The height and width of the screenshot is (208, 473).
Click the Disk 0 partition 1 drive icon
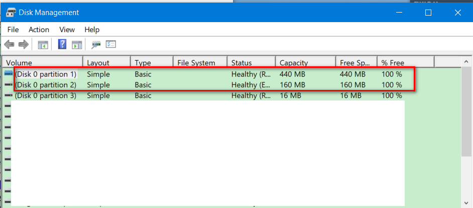[x=8, y=74]
